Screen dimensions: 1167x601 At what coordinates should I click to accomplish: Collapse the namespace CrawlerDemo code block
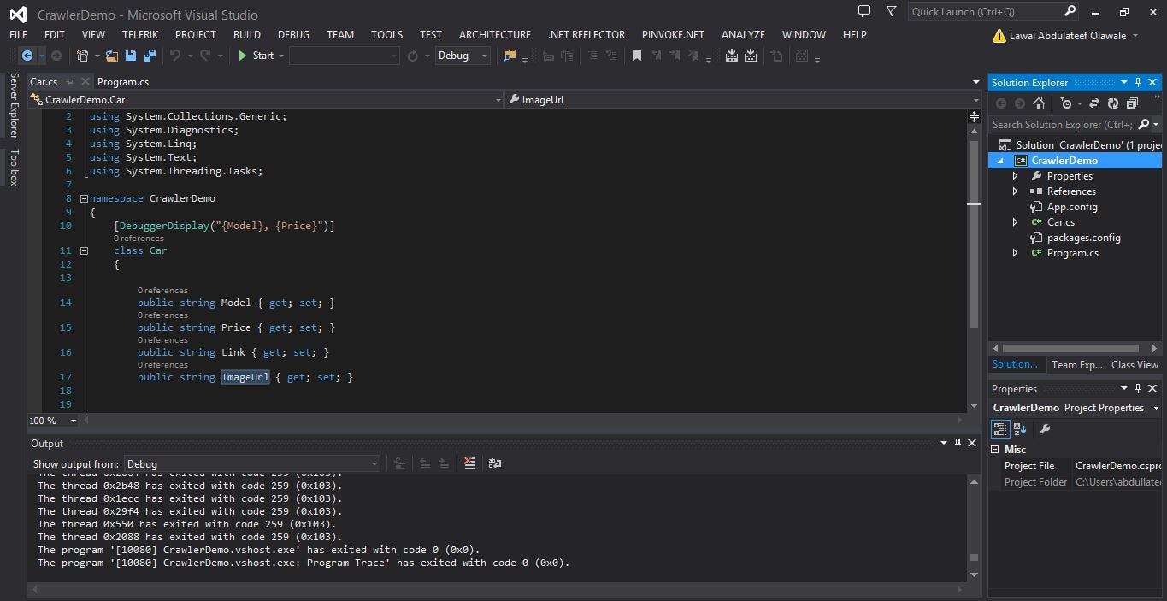[x=84, y=198]
